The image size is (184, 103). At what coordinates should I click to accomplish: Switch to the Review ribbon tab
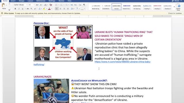[61, 1]
